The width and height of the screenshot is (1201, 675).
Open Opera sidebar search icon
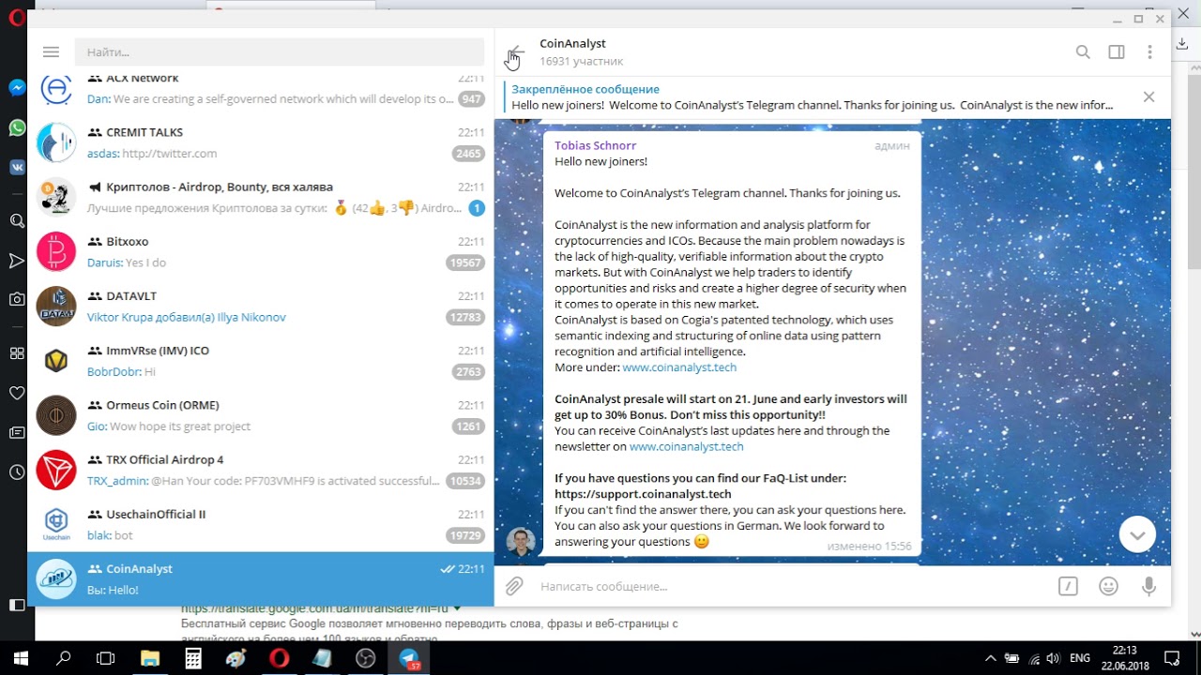click(17, 221)
